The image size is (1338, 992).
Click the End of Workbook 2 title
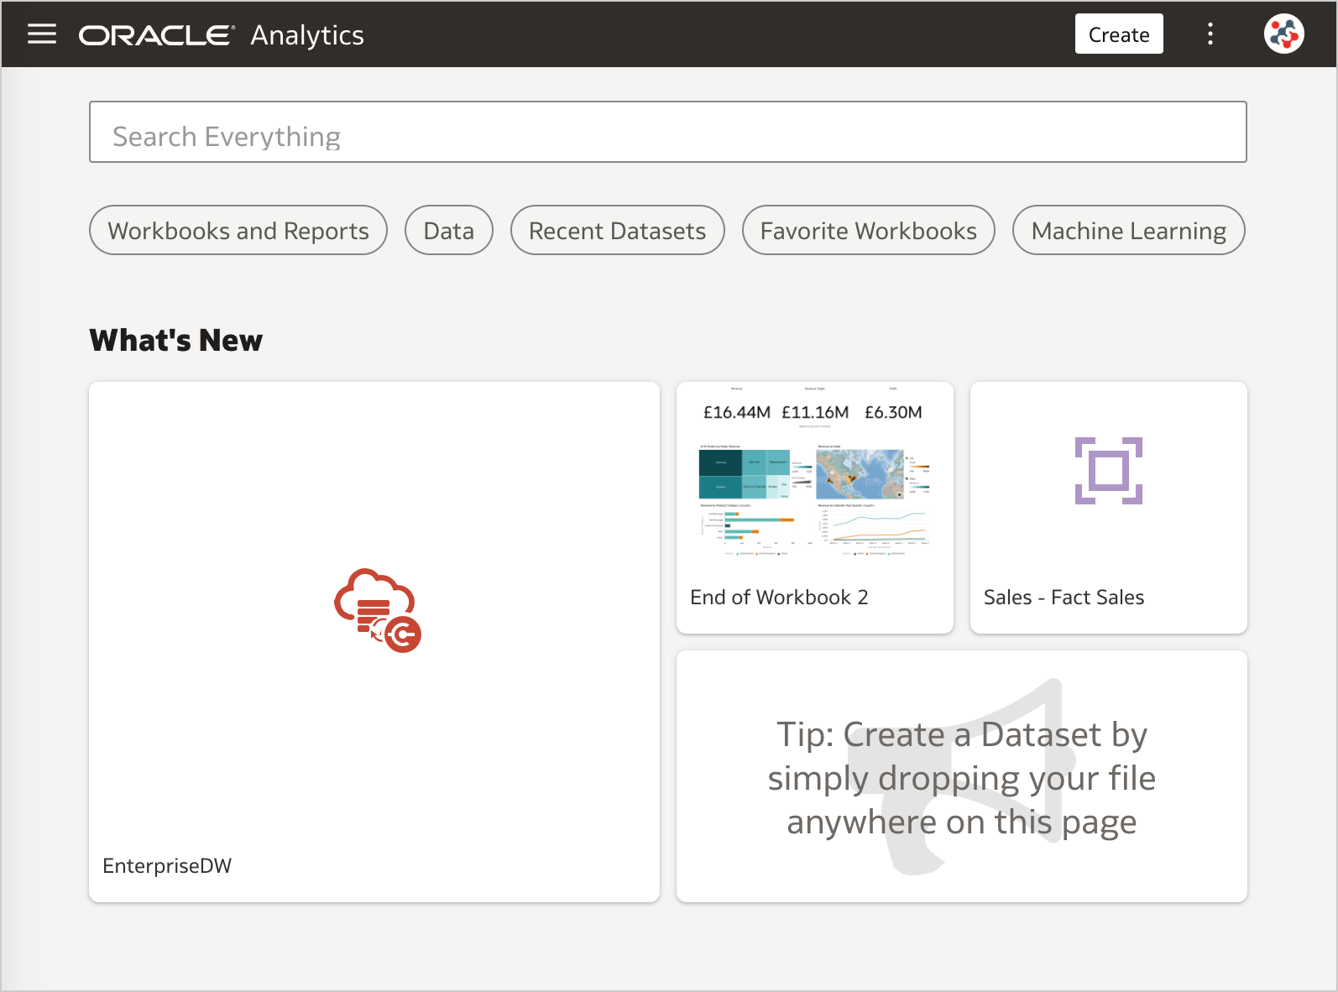pyautogui.click(x=779, y=598)
